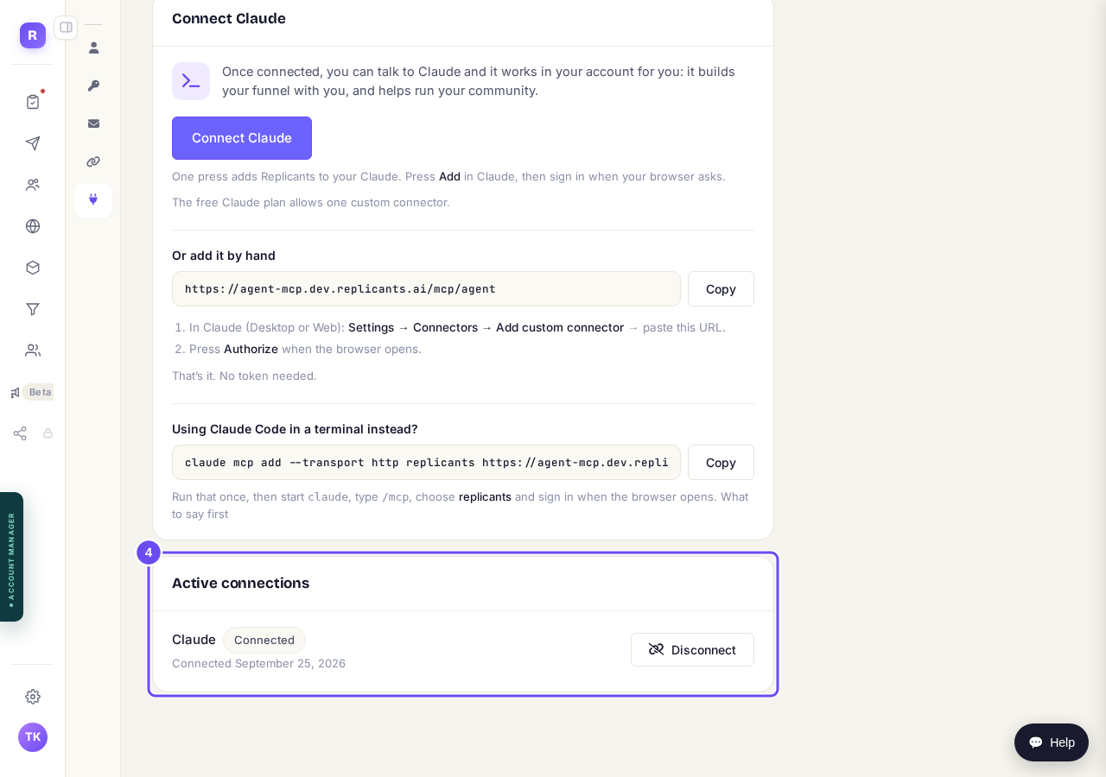The image size is (1106, 777).
Task: Open the TK user avatar
Action: (33, 737)
